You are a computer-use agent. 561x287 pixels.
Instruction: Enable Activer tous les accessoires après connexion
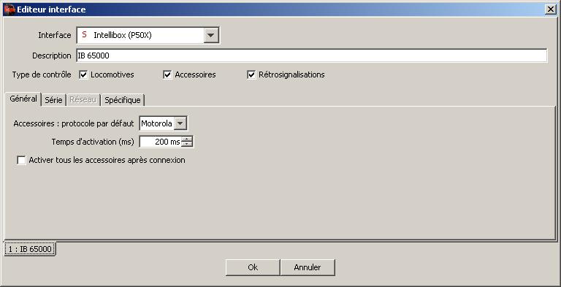(x=21, y=161)
